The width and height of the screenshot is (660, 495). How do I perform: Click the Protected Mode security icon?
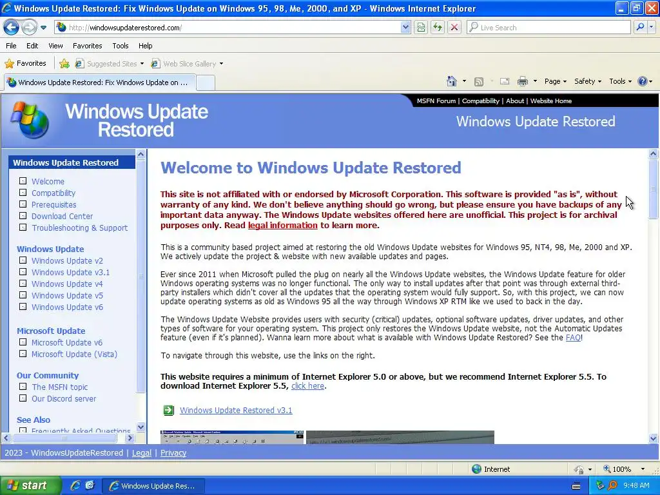click(x=579, y=469)
